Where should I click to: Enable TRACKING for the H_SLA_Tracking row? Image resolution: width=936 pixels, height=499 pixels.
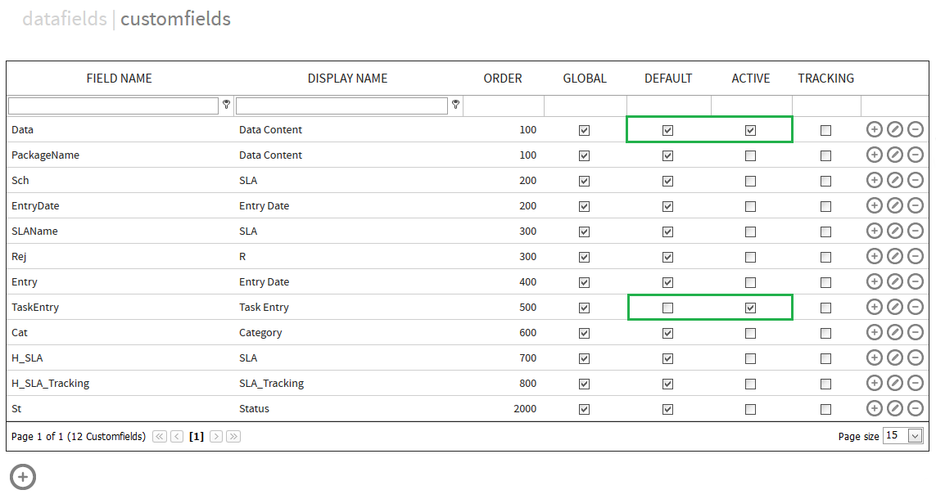pyautogui.click(x=825, y=383)
